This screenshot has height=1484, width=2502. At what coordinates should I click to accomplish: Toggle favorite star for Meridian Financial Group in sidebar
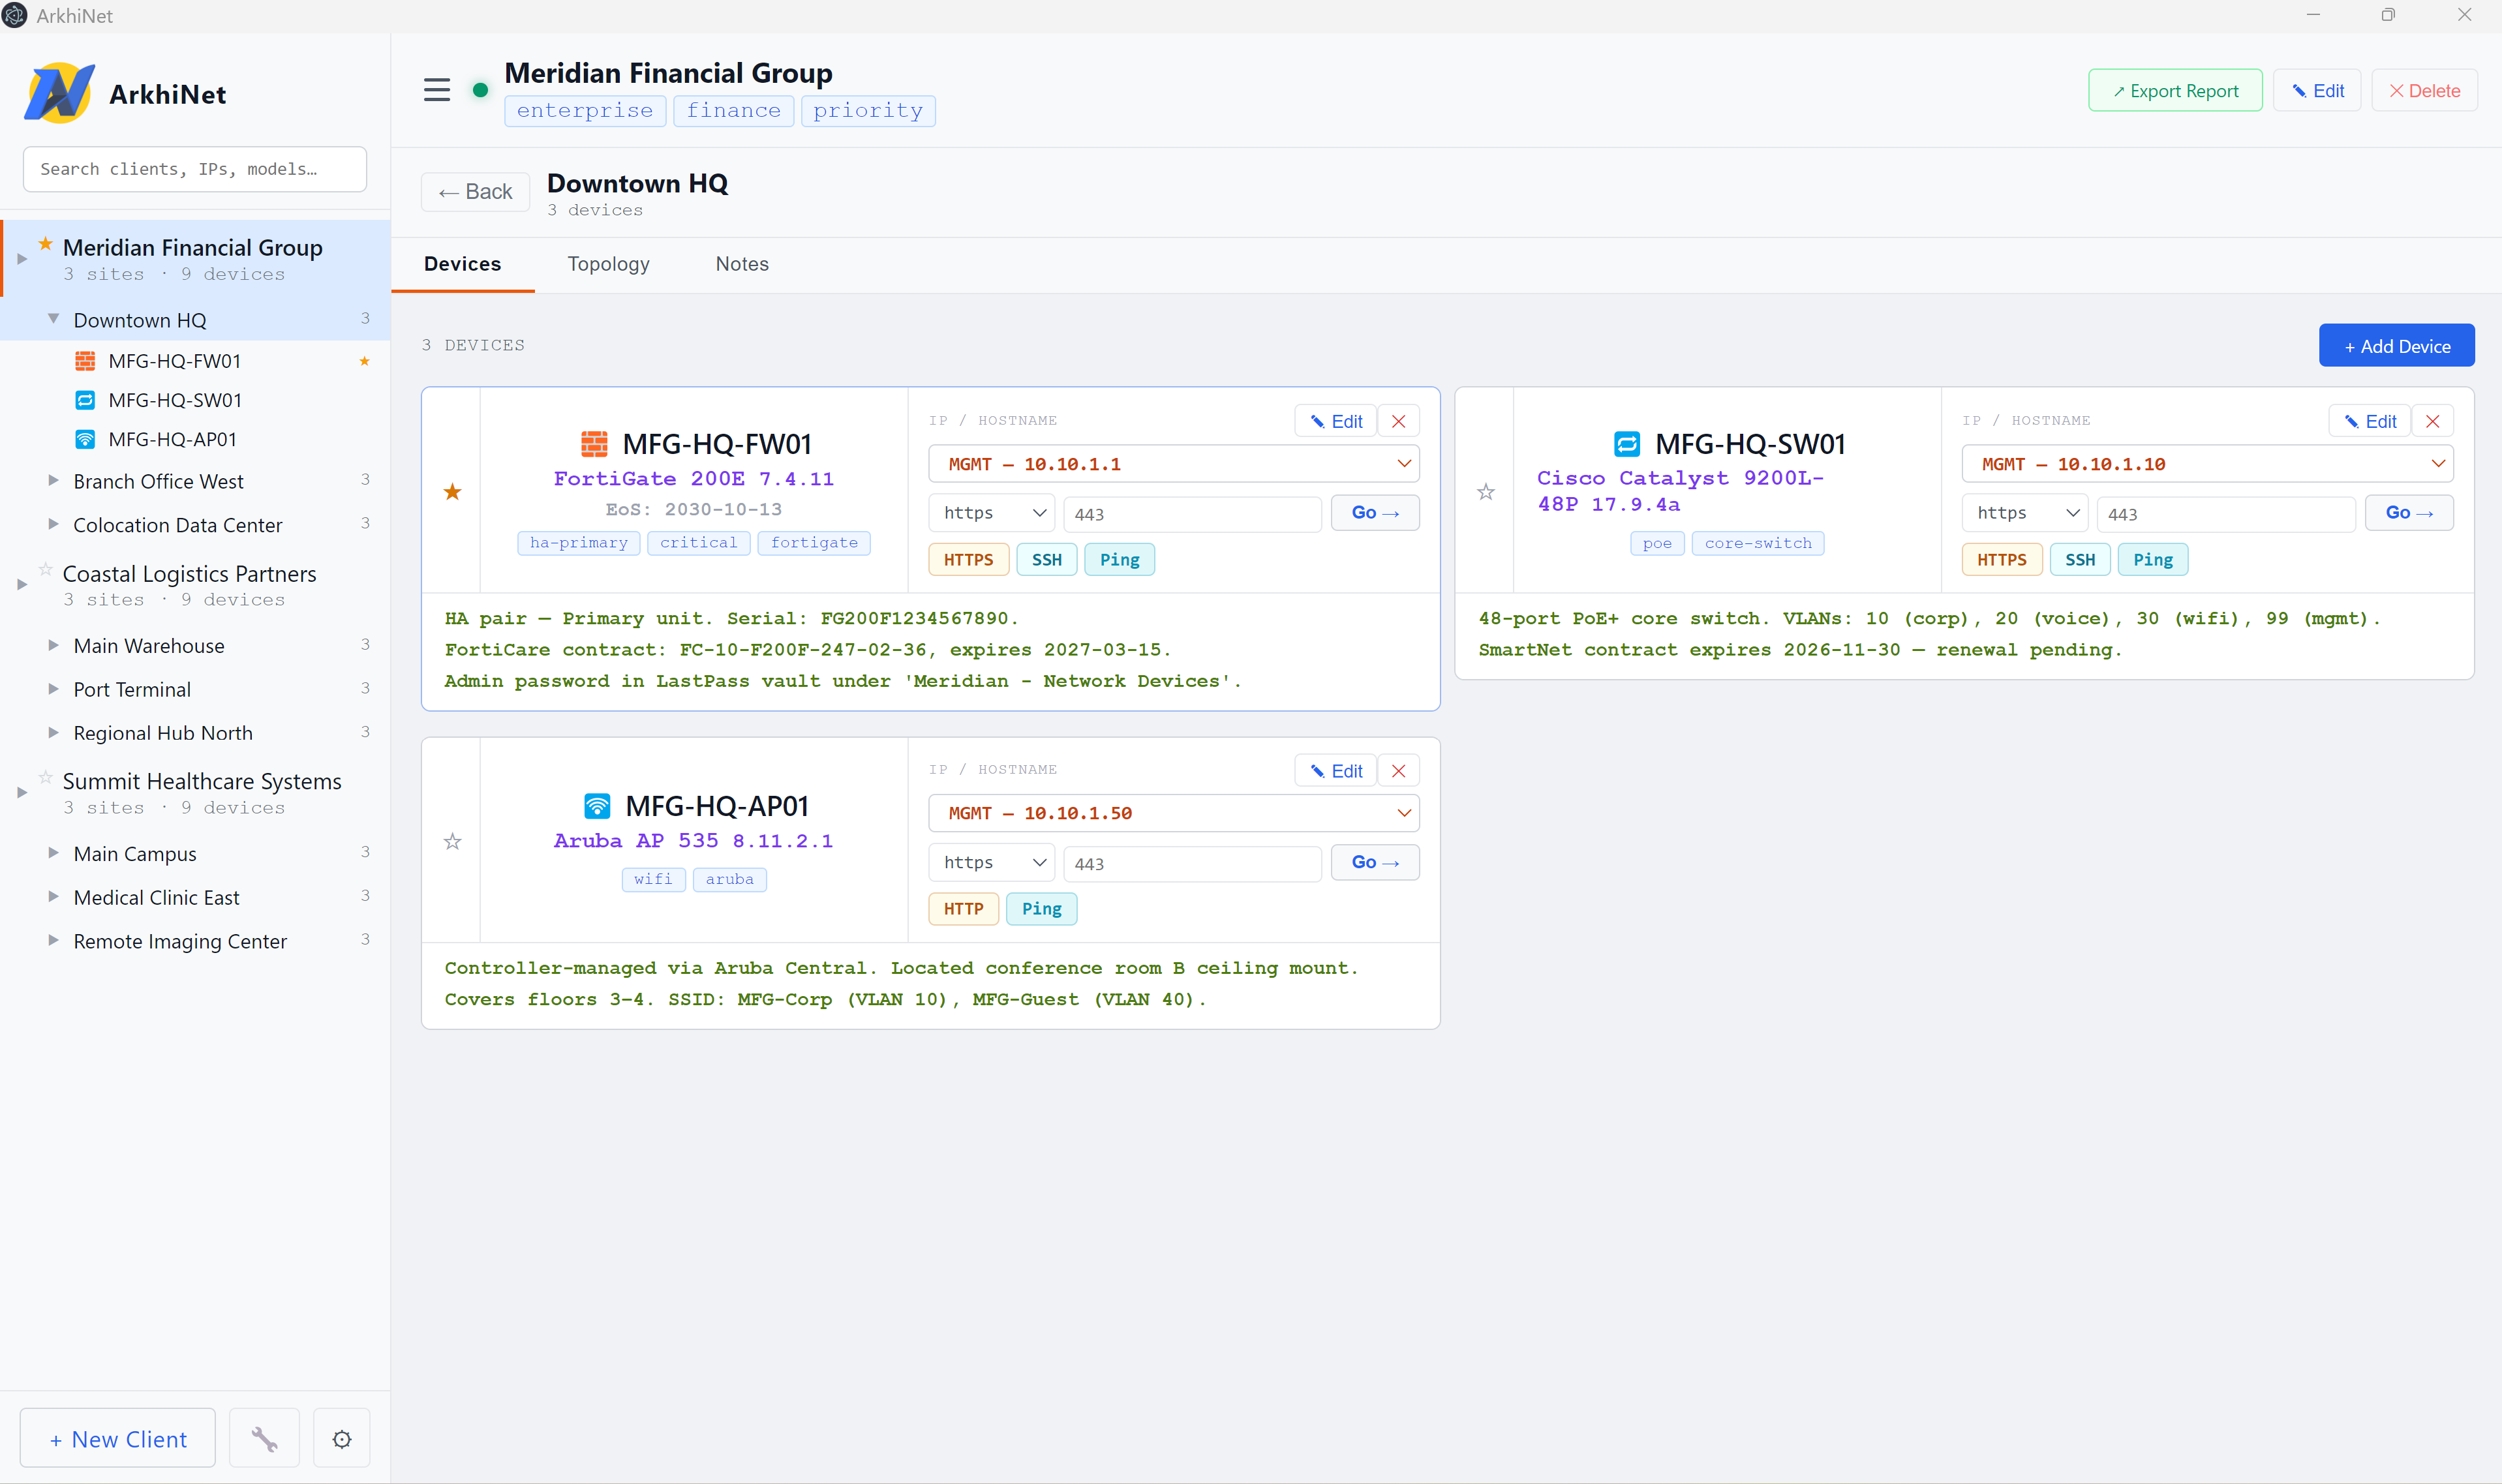(x=46, y=243)
